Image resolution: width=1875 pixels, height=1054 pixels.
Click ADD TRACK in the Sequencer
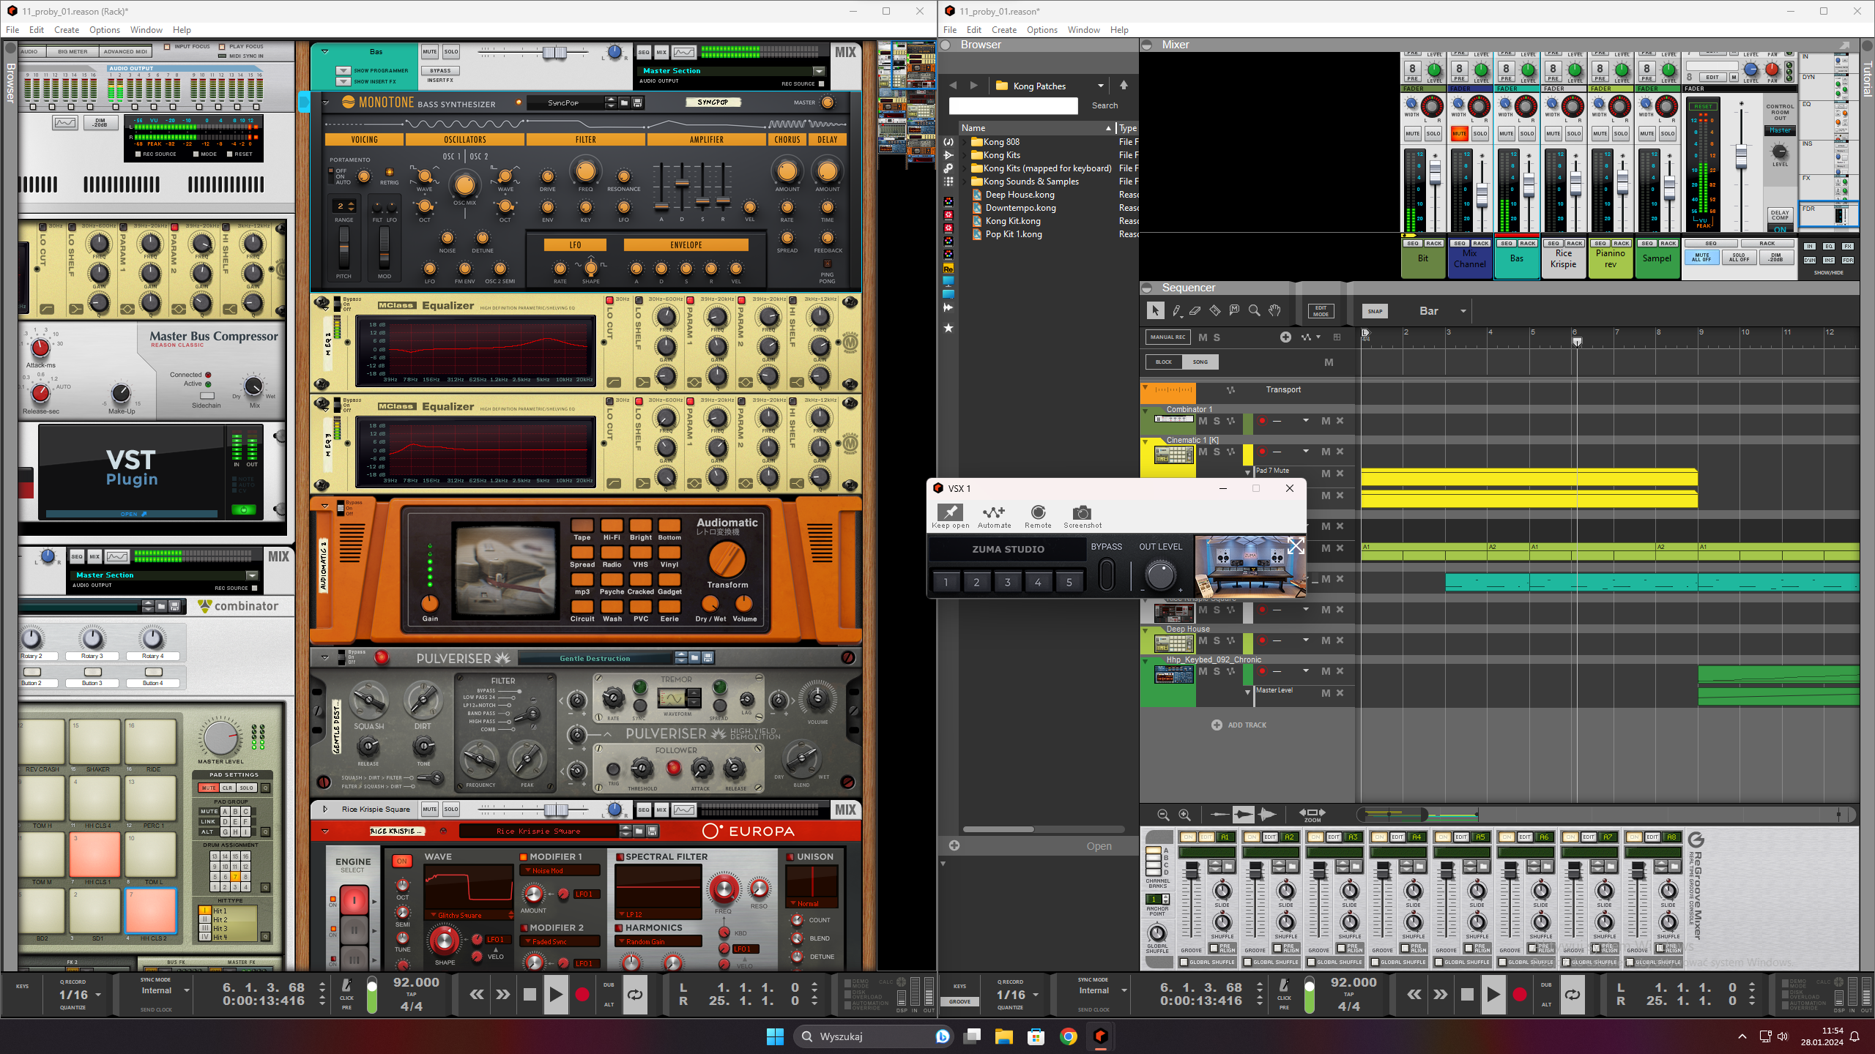(x=1239, y=725)
